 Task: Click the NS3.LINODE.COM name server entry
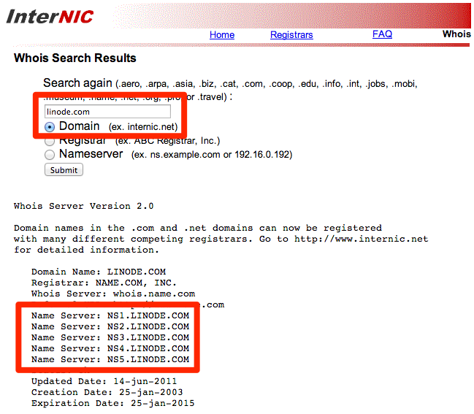point(150,337)
